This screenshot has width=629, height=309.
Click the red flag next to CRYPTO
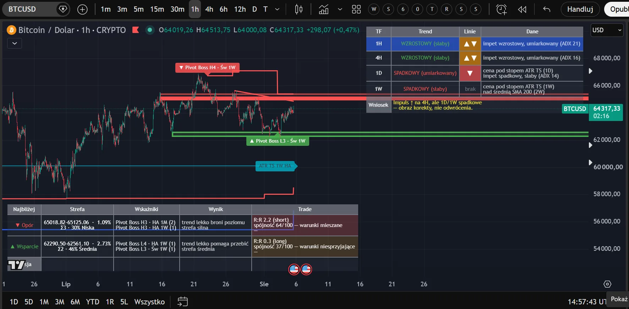[x=136, y=30]
